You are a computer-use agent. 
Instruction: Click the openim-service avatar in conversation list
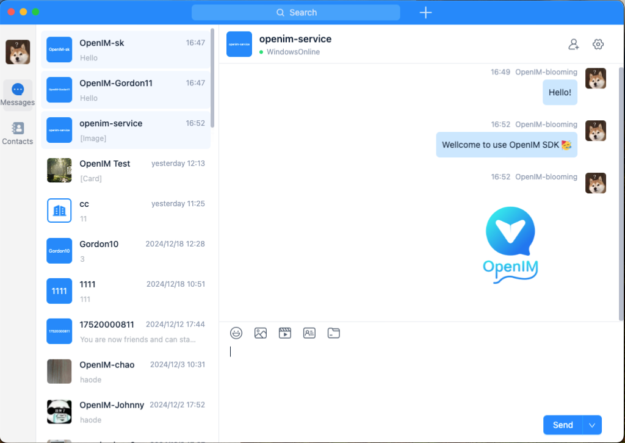(x=59, y=130)
